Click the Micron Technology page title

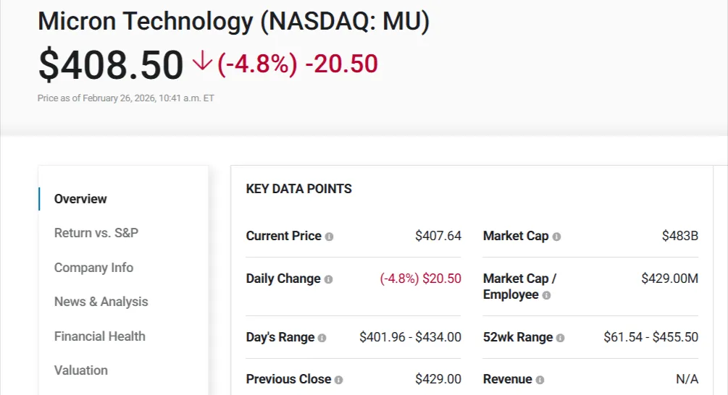pyautogui.click(x=233, y=22)
